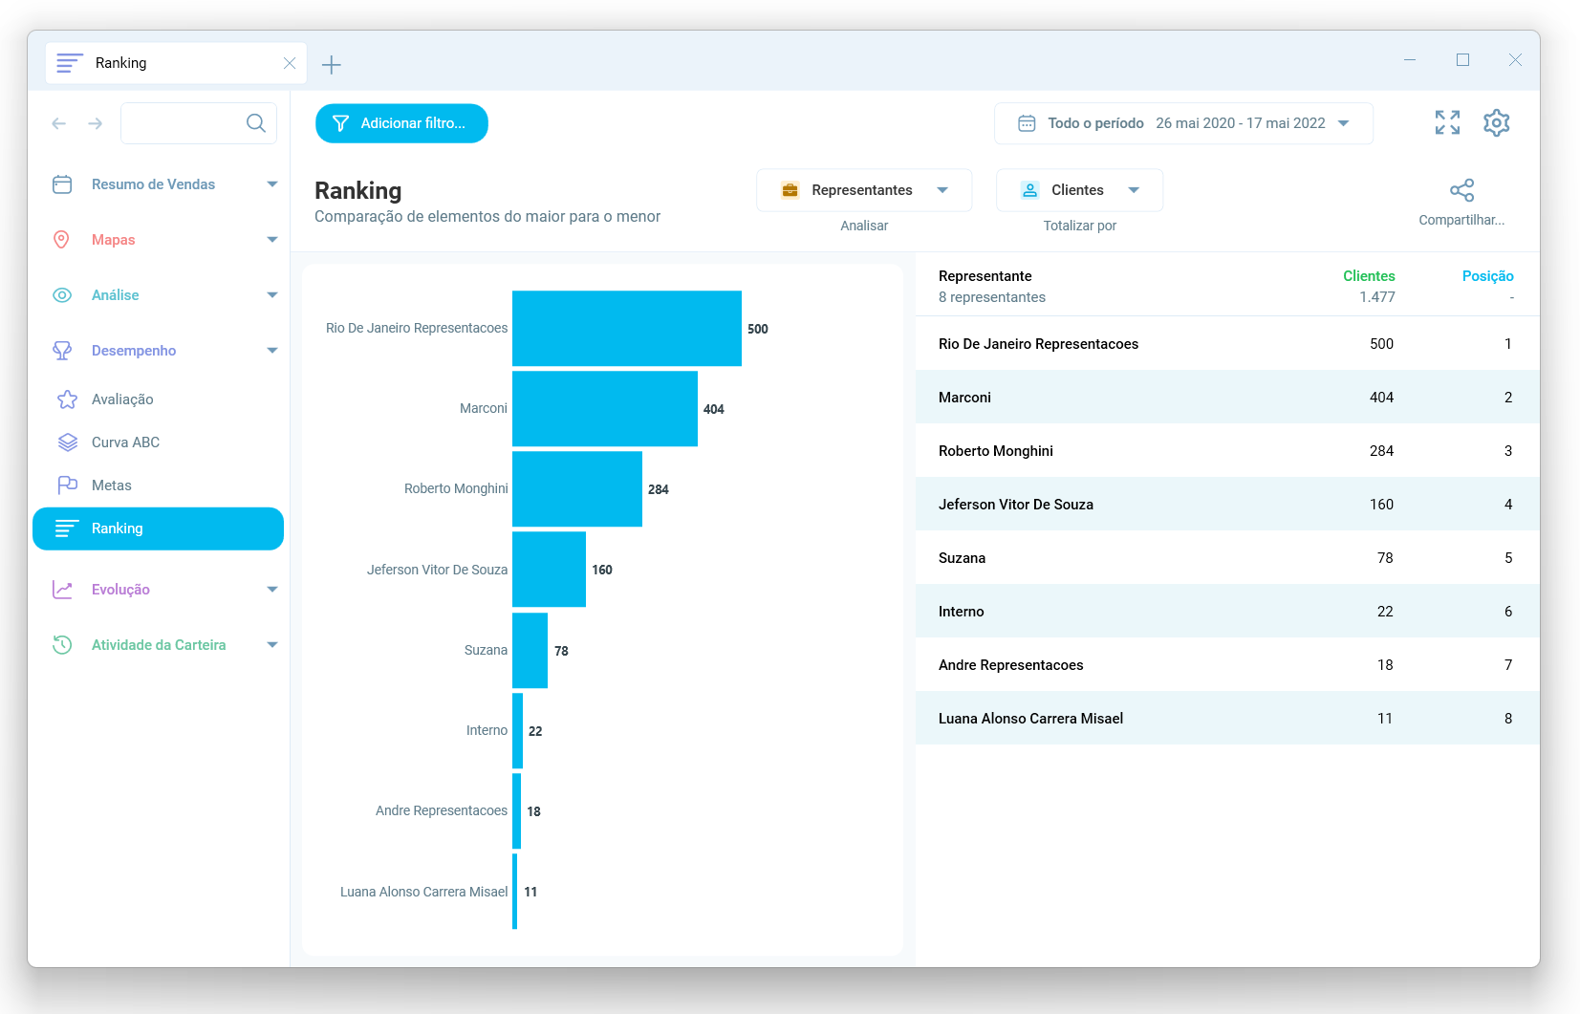Click the Curva ABC layers icon
This screenshot has height=1014, width=1580.
click(67, 442)
